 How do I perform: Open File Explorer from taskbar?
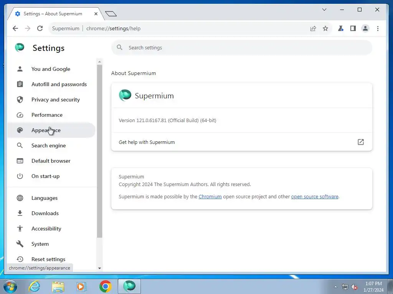point(58,286)
